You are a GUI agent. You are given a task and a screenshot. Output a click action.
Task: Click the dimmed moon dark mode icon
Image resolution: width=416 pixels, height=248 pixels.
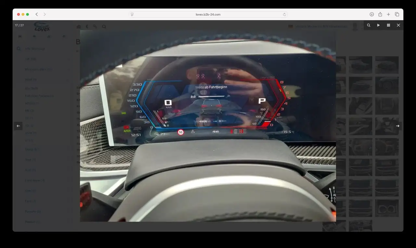(x=87, y=27)
